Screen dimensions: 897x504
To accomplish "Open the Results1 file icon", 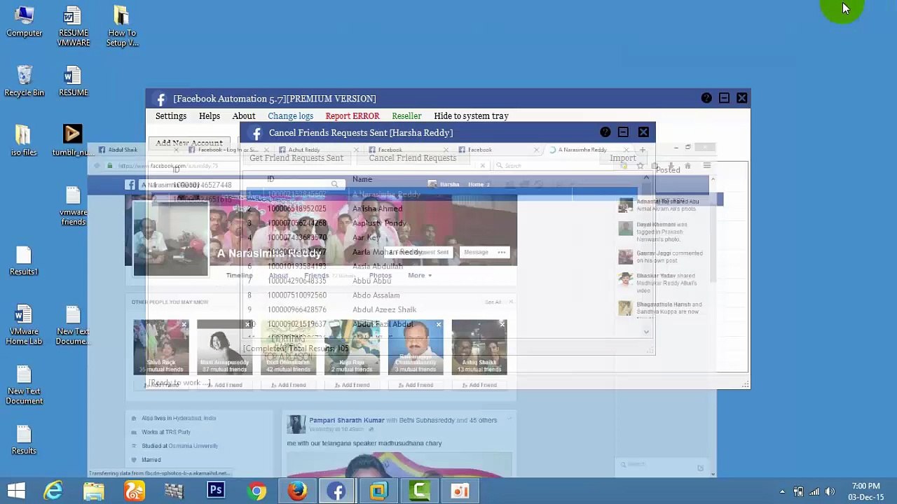I will click(24, 260).
